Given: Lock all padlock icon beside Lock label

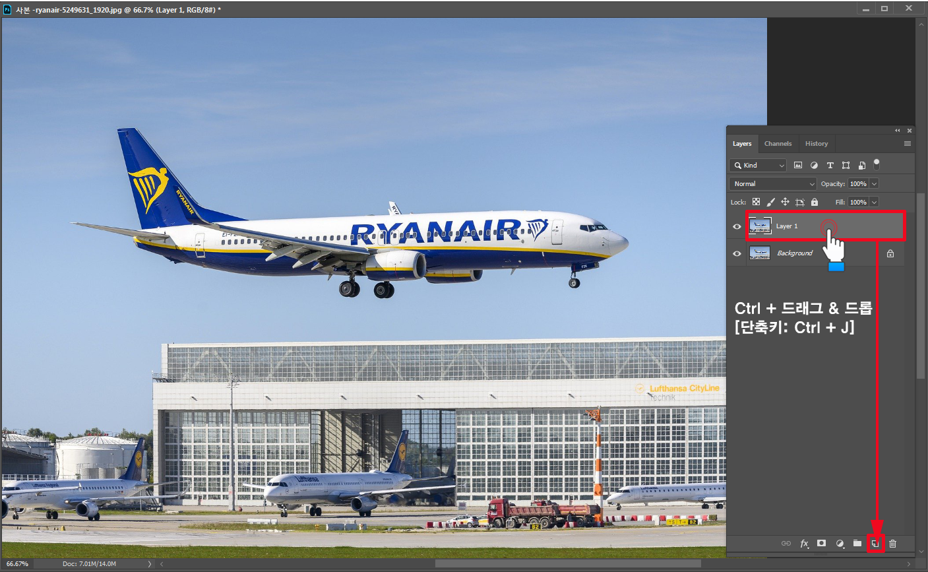Looking at the screenshot, I should tap(815, 202).
